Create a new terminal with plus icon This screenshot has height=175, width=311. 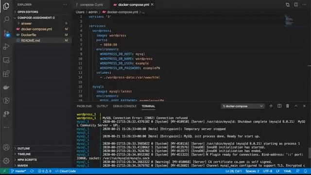coord(271,106)
